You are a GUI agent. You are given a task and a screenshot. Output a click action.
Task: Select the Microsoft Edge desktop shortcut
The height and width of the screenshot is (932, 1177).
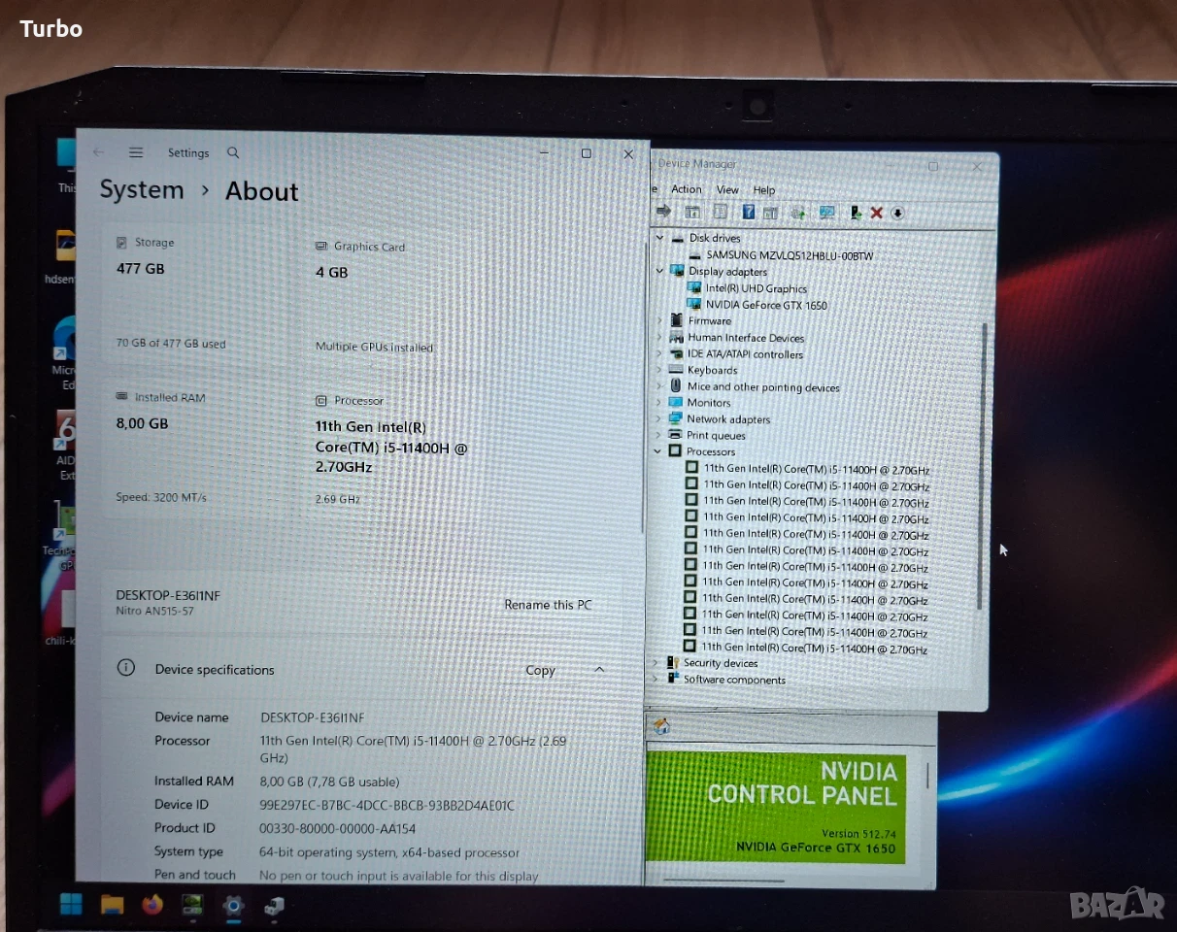pos(65,352)
